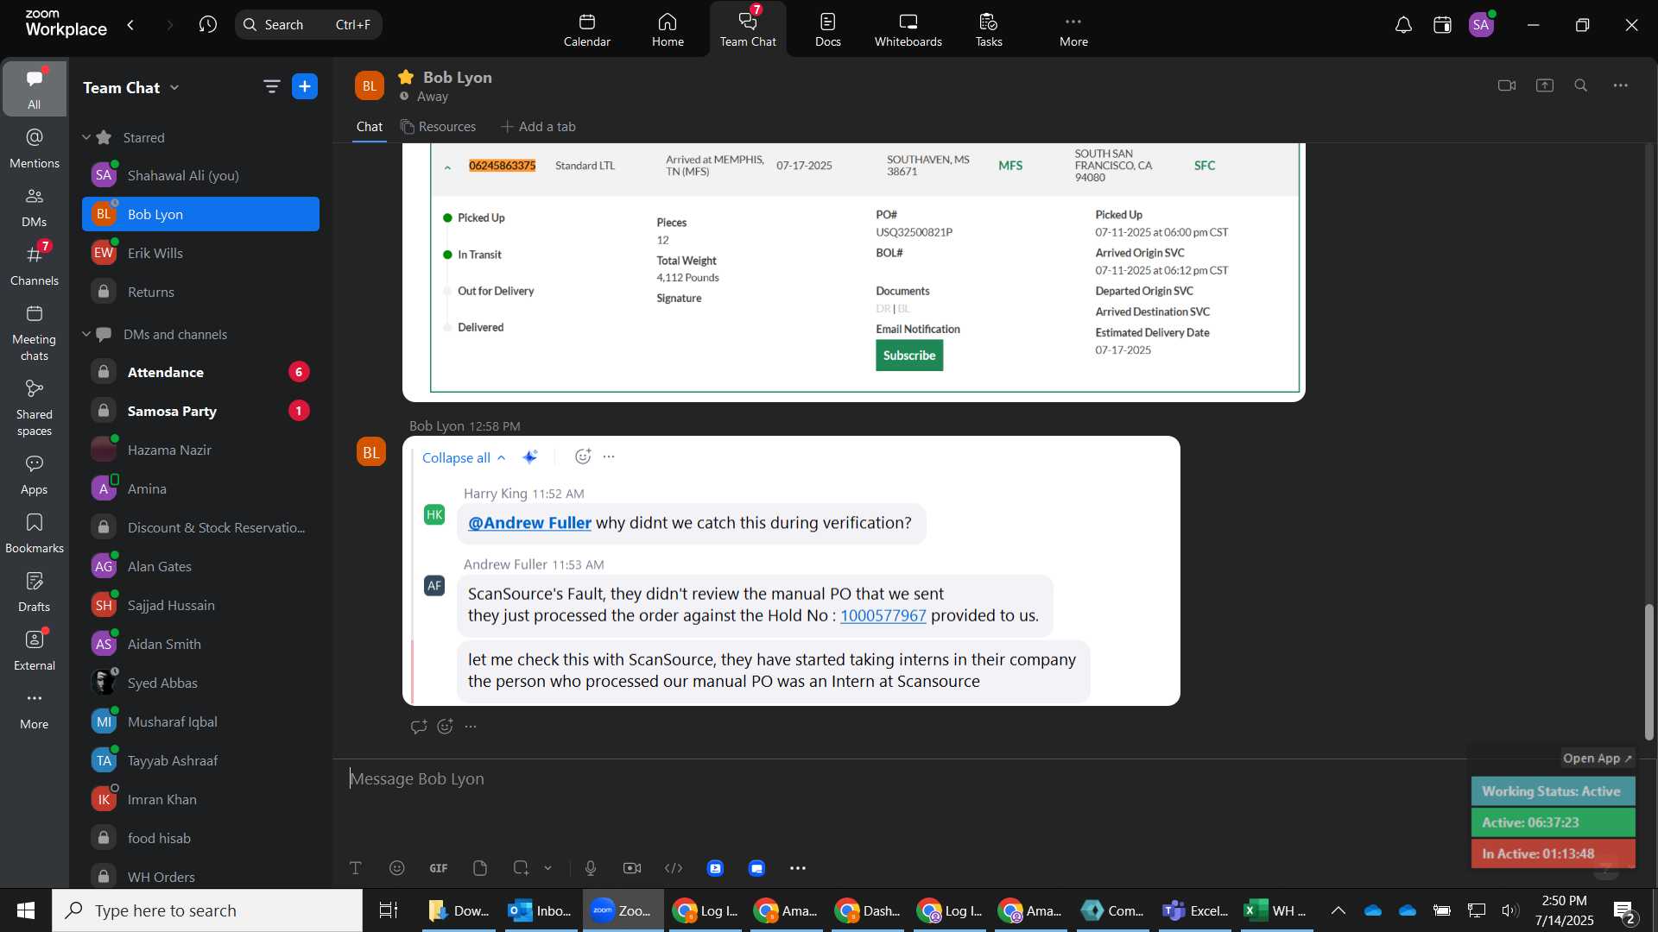Open the 1000577967 hold number link

tap(883, 615)
